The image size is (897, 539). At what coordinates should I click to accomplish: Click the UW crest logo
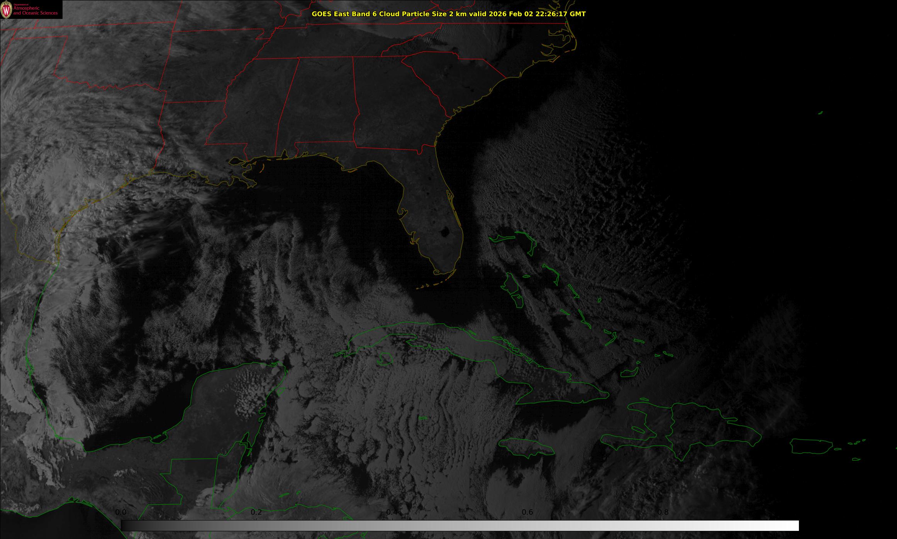coord(6,10)
